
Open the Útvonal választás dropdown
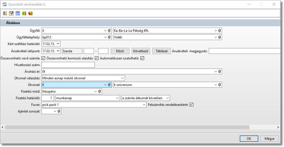pyautogui.click(x=123, y=78)
